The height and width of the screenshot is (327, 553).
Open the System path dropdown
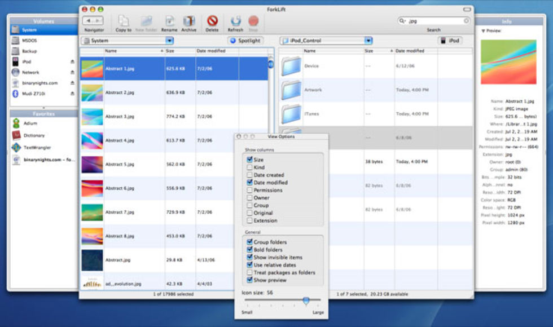(x=169, y=41)
